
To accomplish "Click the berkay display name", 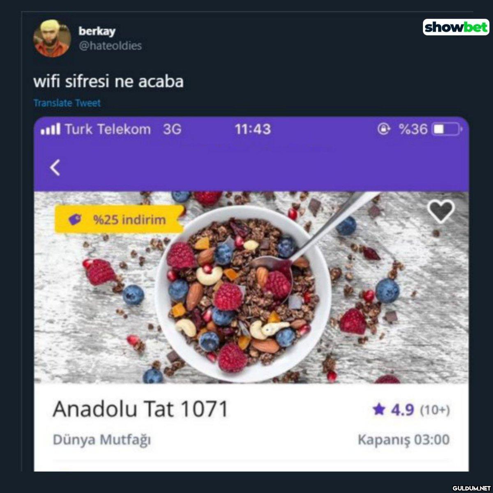I will click(x=97, y=31).
